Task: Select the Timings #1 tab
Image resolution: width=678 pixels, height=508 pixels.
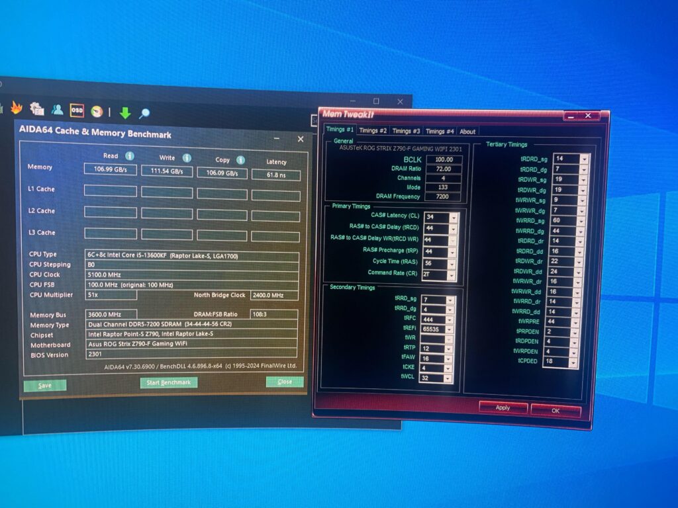Action: pyautogui.click(x=340, y=129)
